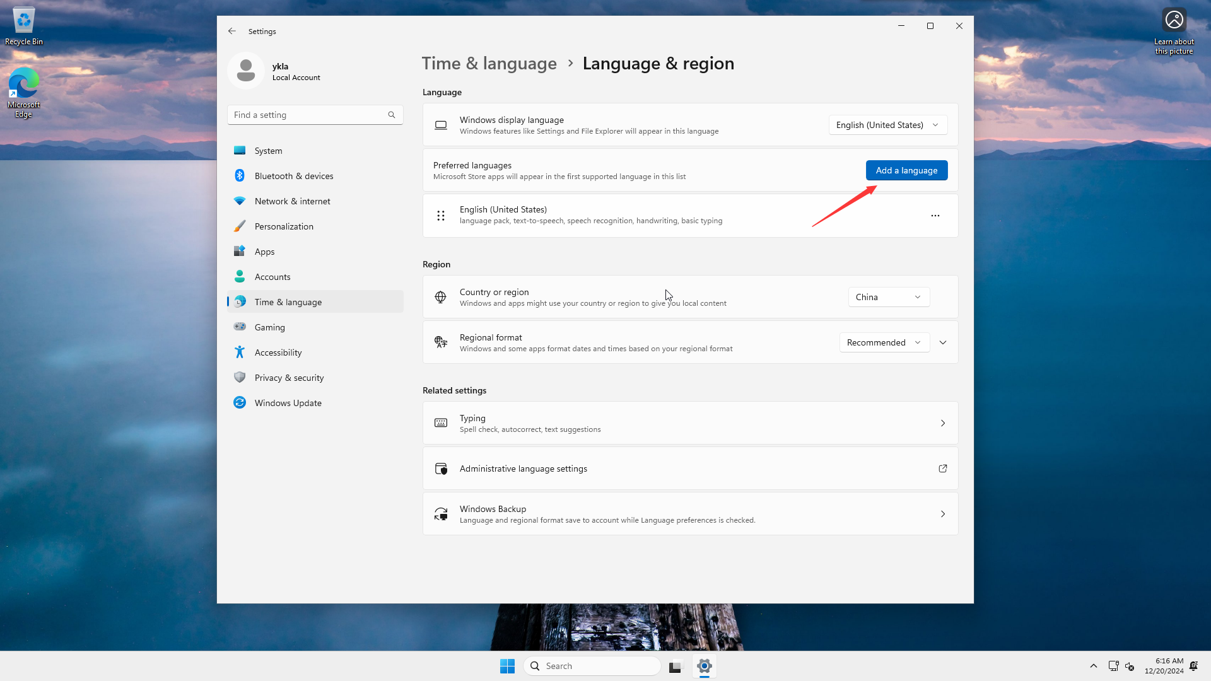Select Time & language in sidebar

(x=315, y=302)
